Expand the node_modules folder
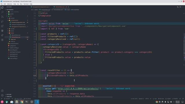185x104 pixels. pos(14,12)
